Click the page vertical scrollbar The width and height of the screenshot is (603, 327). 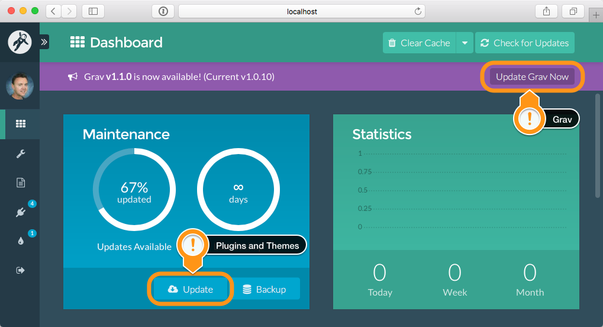(598, 146)
